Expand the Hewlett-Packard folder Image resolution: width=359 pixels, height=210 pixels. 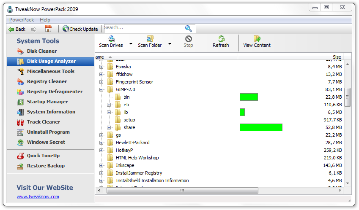101,143
